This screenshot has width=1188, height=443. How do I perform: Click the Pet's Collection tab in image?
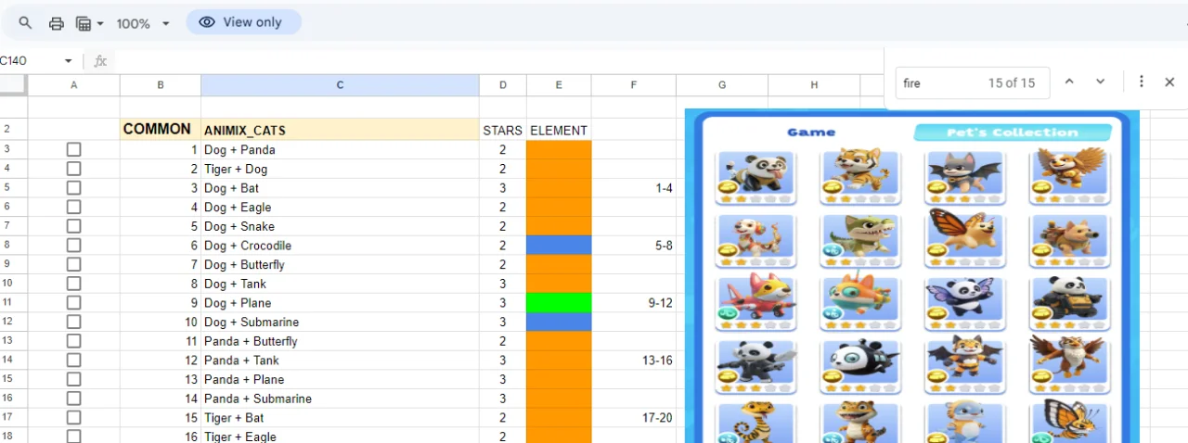coord(1013,133)
